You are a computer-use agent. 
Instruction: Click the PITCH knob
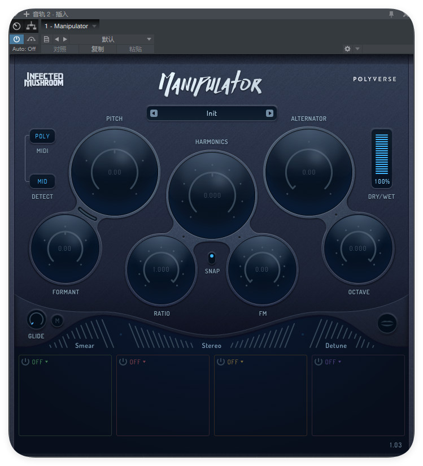[115, 172]
